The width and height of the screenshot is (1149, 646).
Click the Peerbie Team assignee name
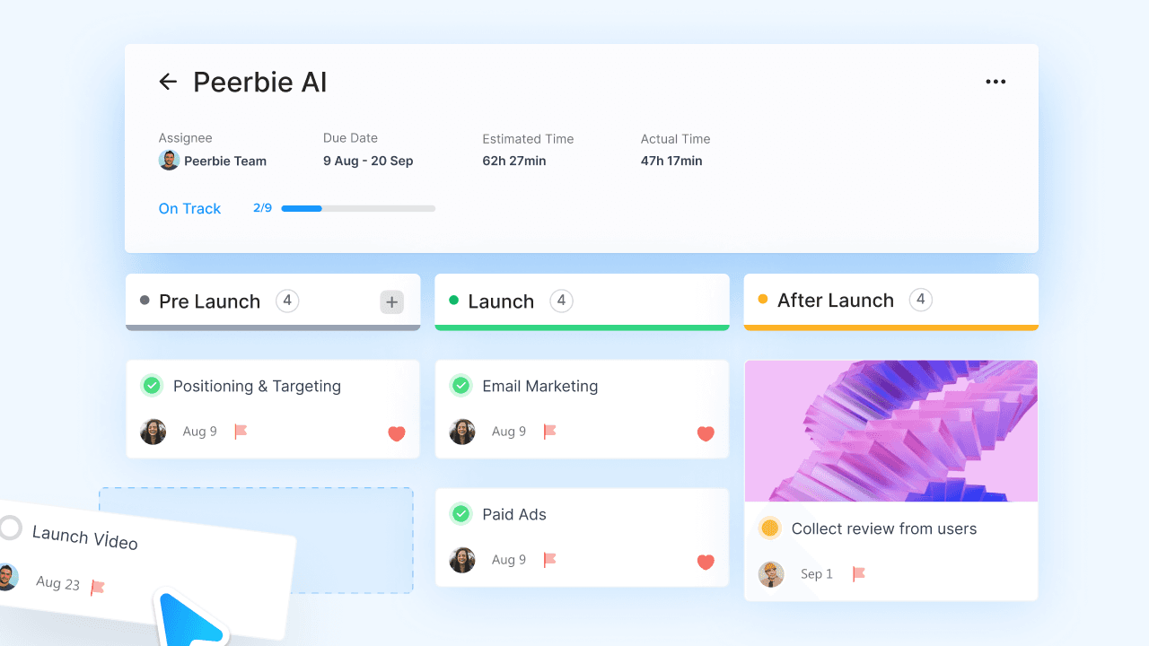[225, 161]
